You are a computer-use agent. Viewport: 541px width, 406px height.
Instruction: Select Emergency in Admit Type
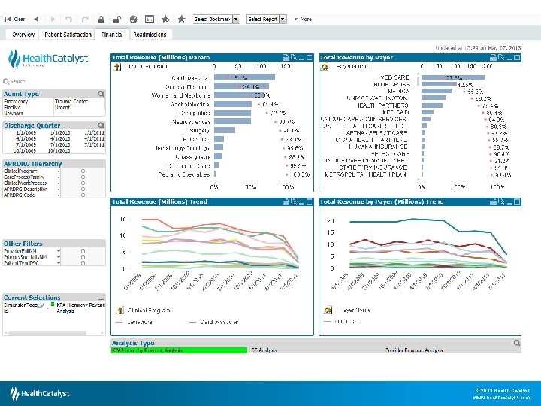point(16,101)
